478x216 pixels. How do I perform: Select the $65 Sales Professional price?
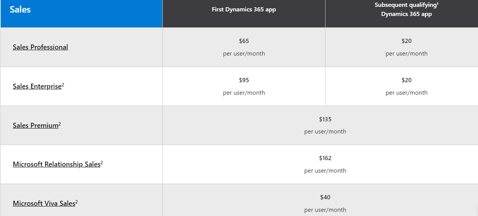click(244, 41)
